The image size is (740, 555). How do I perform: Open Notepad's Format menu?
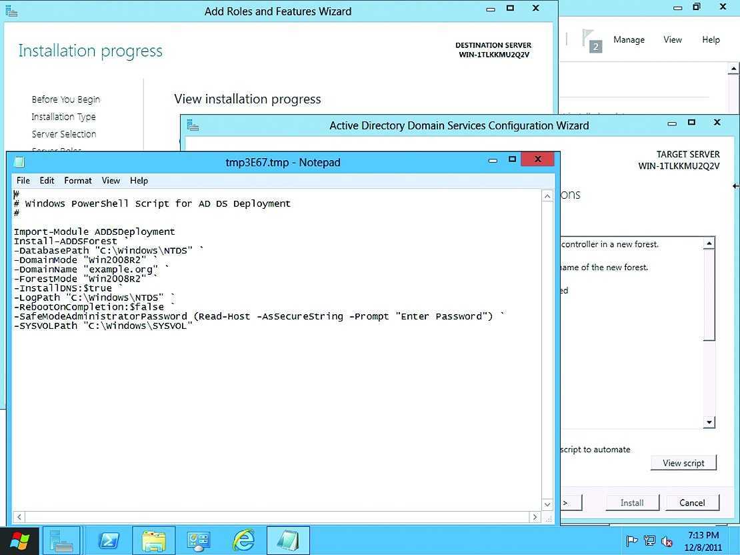[78, 181]
